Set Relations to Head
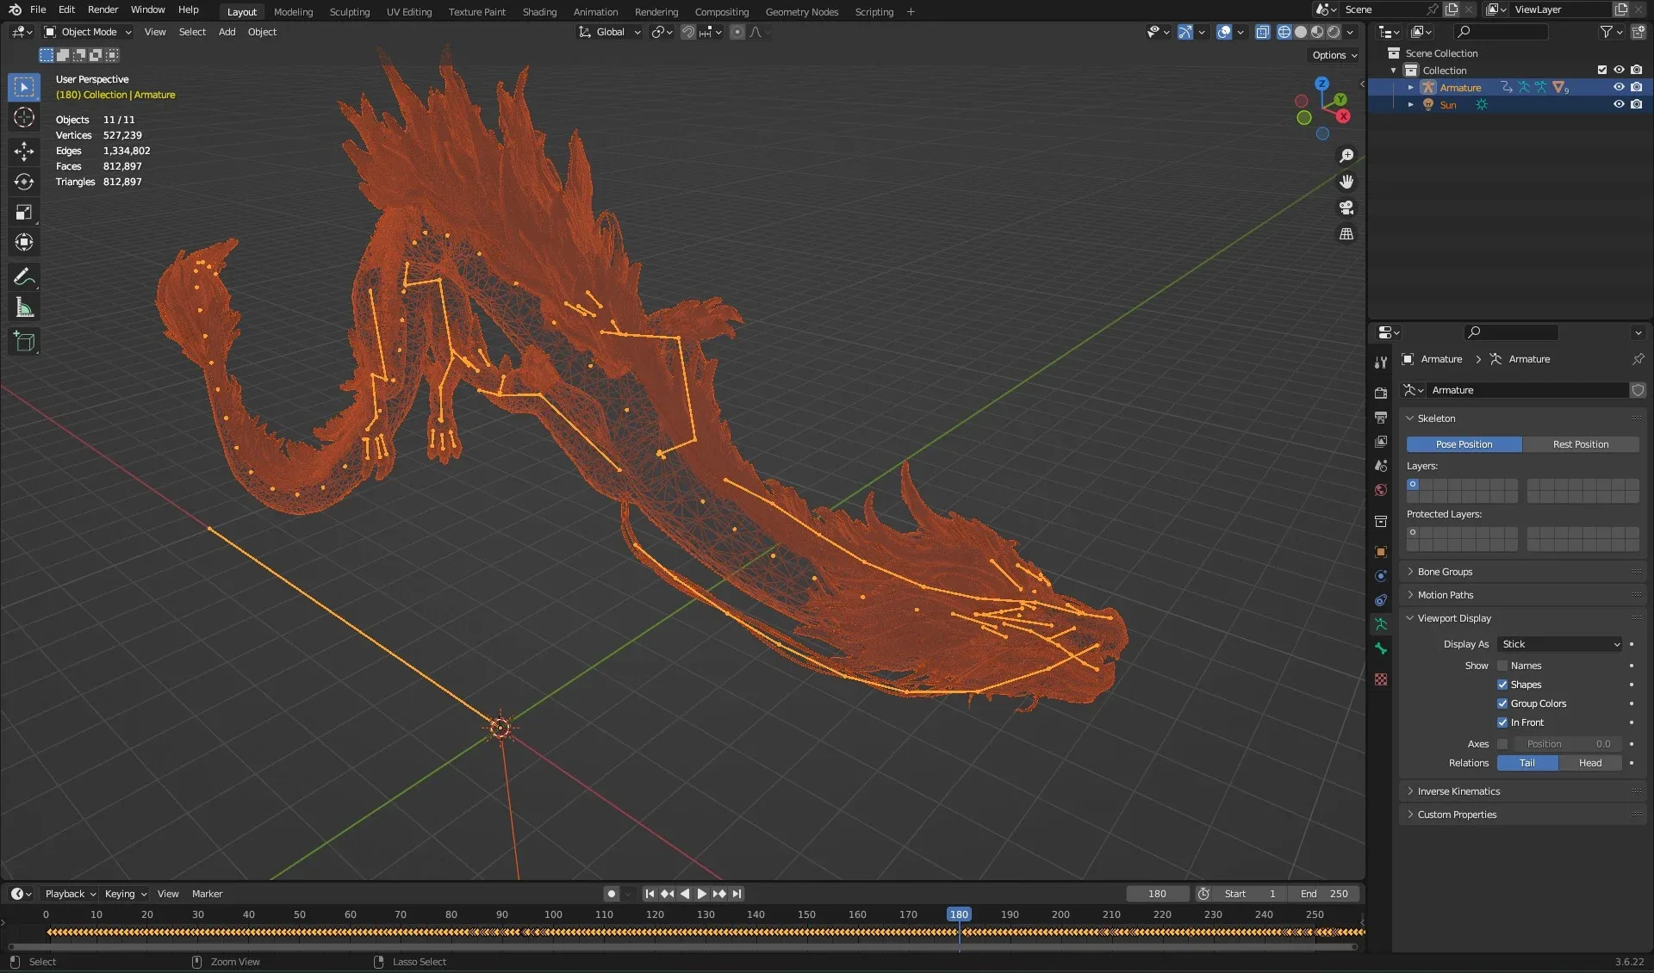 (1589, 763)
